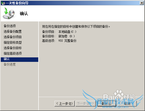The height and width of the screenshot is (111, 145).
Task: Start backup with 备份 button
Action: (107, 103)
